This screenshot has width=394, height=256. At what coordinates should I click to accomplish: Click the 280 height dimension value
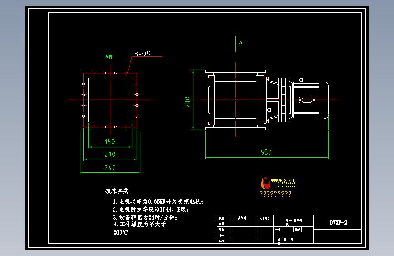coord(187,102)
